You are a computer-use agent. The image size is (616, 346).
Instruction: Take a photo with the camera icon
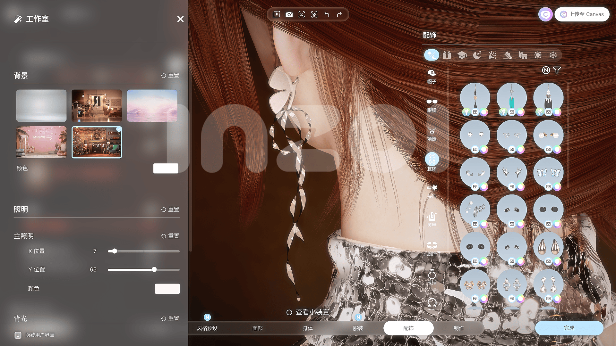(289, 14)
